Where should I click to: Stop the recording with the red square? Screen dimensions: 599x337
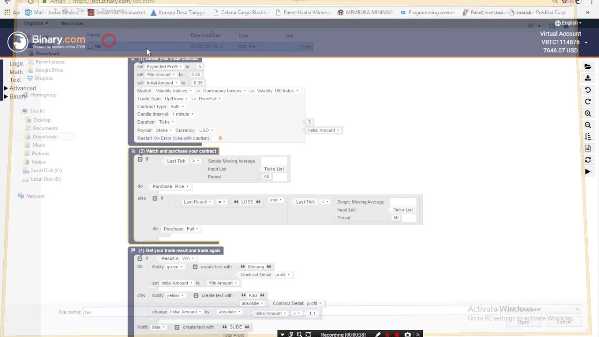click(397, 334)
